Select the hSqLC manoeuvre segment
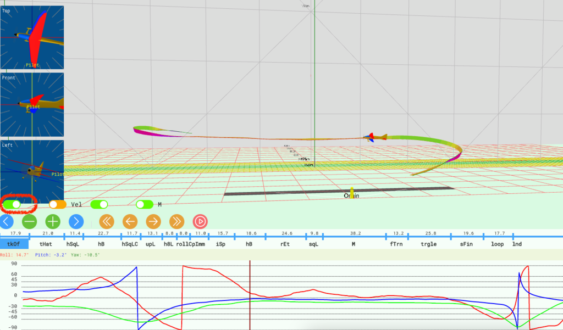Image resolution: width=563 pixels, height=330 pixels. (x=130, y=244)
